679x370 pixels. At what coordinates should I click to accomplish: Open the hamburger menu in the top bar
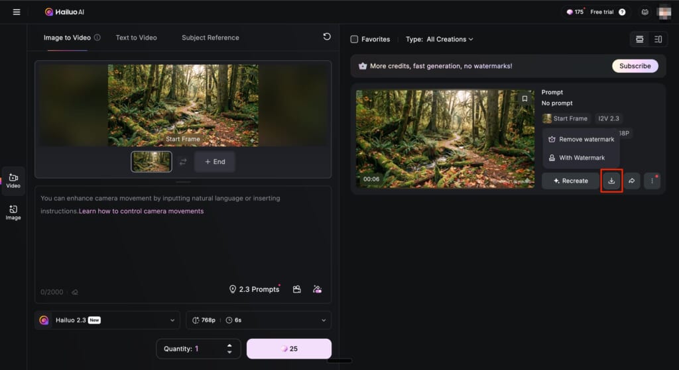17,12
